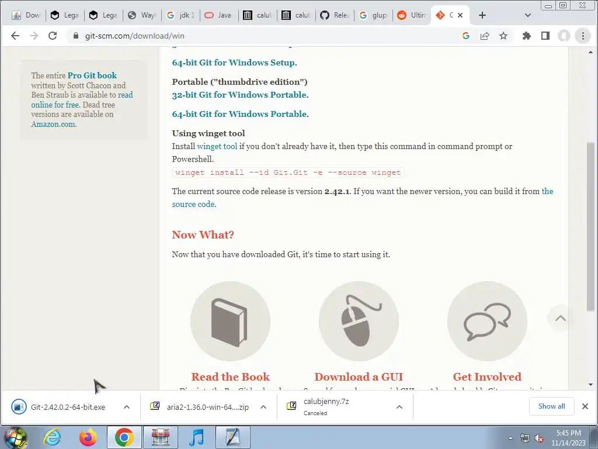Open the music note taskbar app
The width and height of the screenshot is (598, 449).
tap(196, 437)
